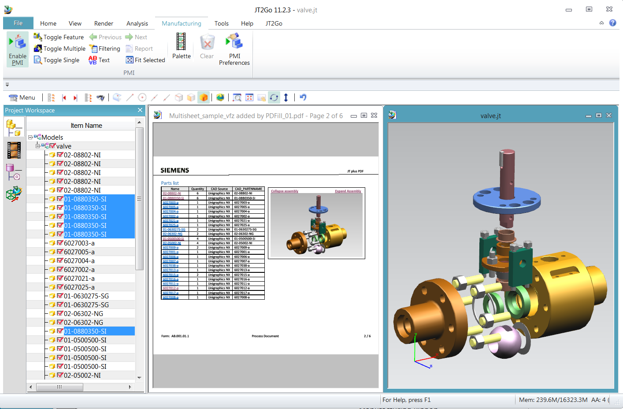The height and width of the screenshot is (409, 623).
Task: Toggle checkbox for part 6027021-a
Action: coord(60,278)
